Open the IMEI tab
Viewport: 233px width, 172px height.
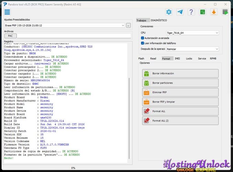[177, 58]
